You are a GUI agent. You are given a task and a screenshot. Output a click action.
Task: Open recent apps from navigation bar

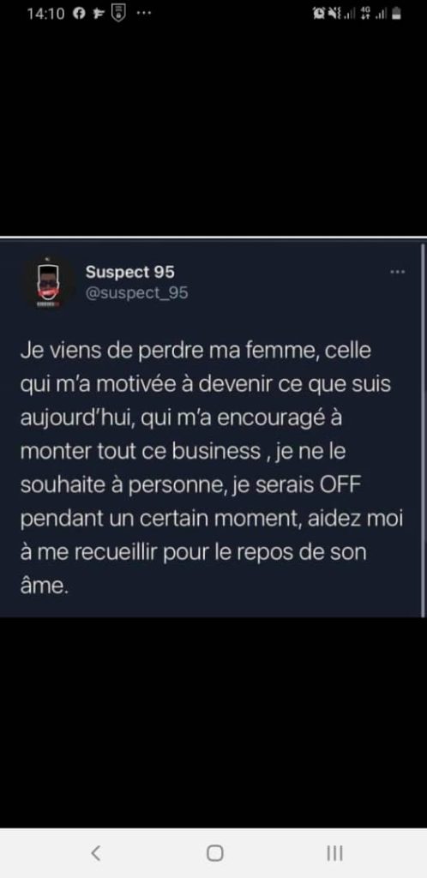coord(334,853)
